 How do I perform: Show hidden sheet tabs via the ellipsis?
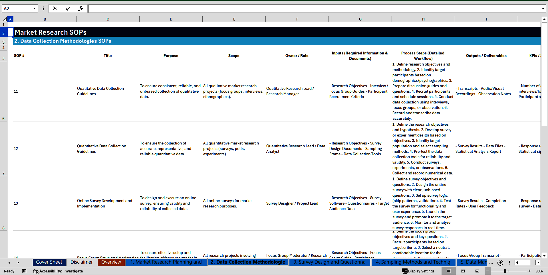pyautogui.click(x=491, y=262)
